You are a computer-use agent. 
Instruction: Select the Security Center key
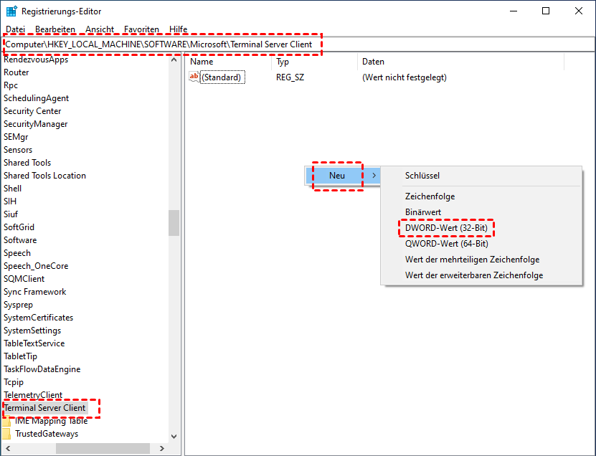(32, 111)
